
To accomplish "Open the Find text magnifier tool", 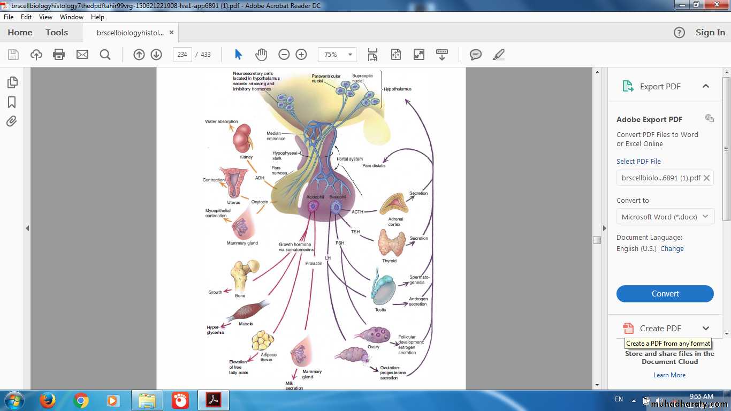I will tap(105, 55).
